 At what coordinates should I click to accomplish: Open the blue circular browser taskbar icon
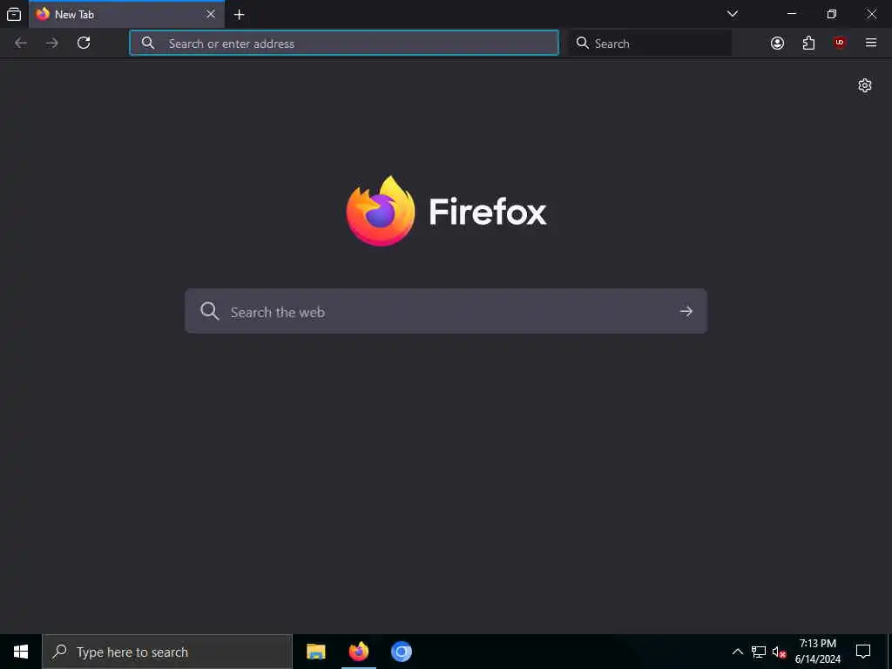pyautogui.click(x=401, y=652)
